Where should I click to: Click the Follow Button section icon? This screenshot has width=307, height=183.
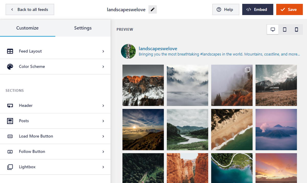click(10, 152)
